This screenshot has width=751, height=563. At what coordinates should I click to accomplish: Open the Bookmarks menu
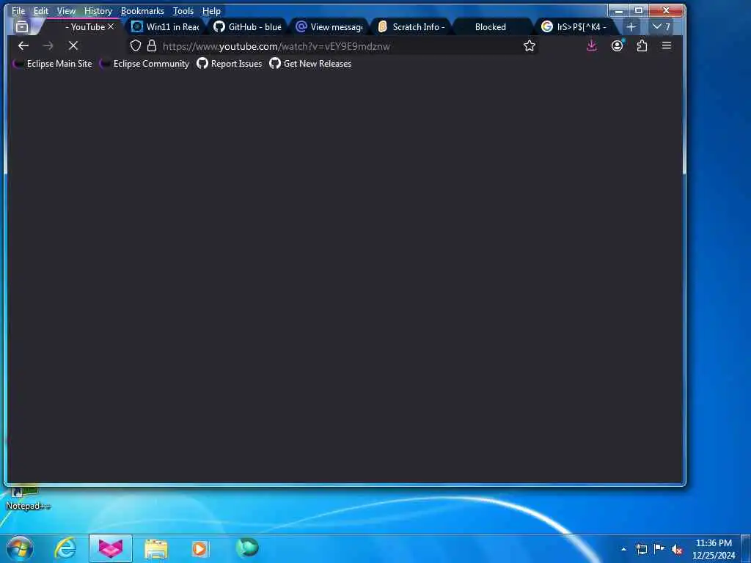(143, 11)
